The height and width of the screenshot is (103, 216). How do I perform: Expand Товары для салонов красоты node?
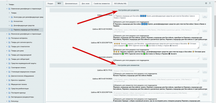[x=7, y=42]
